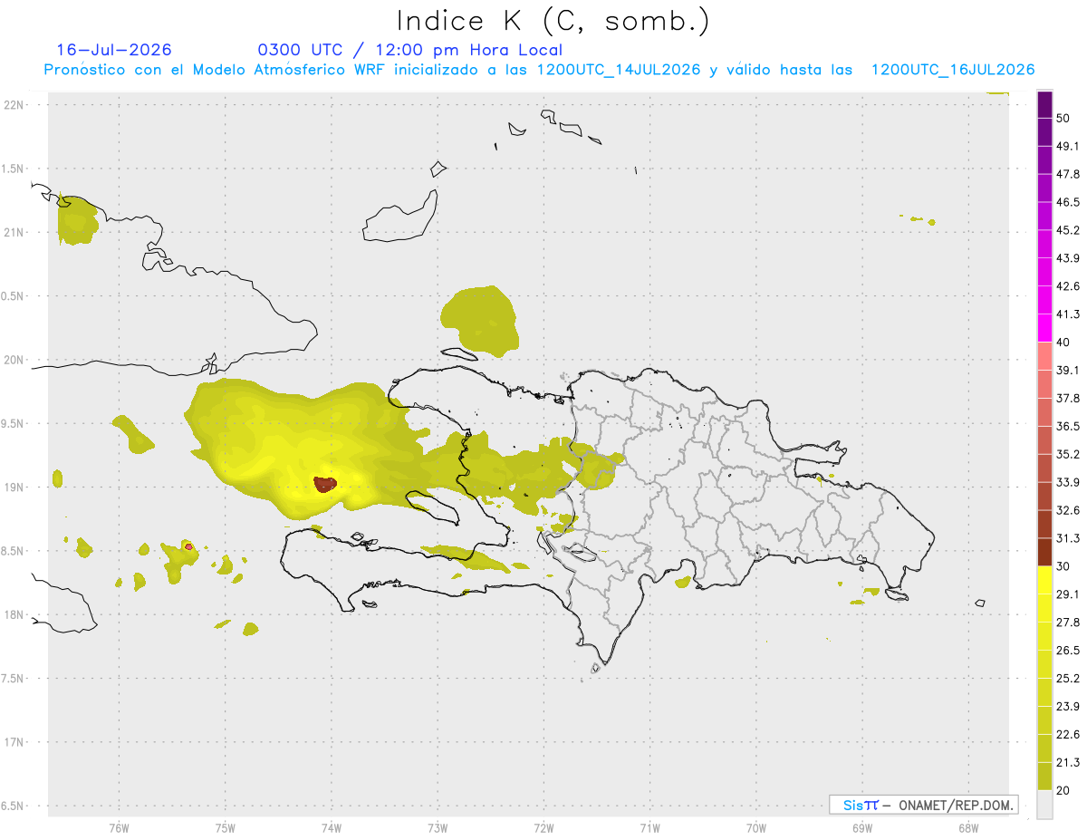Click the colorbar value "22.6"
The image size is (1087, 840).
1068,735
